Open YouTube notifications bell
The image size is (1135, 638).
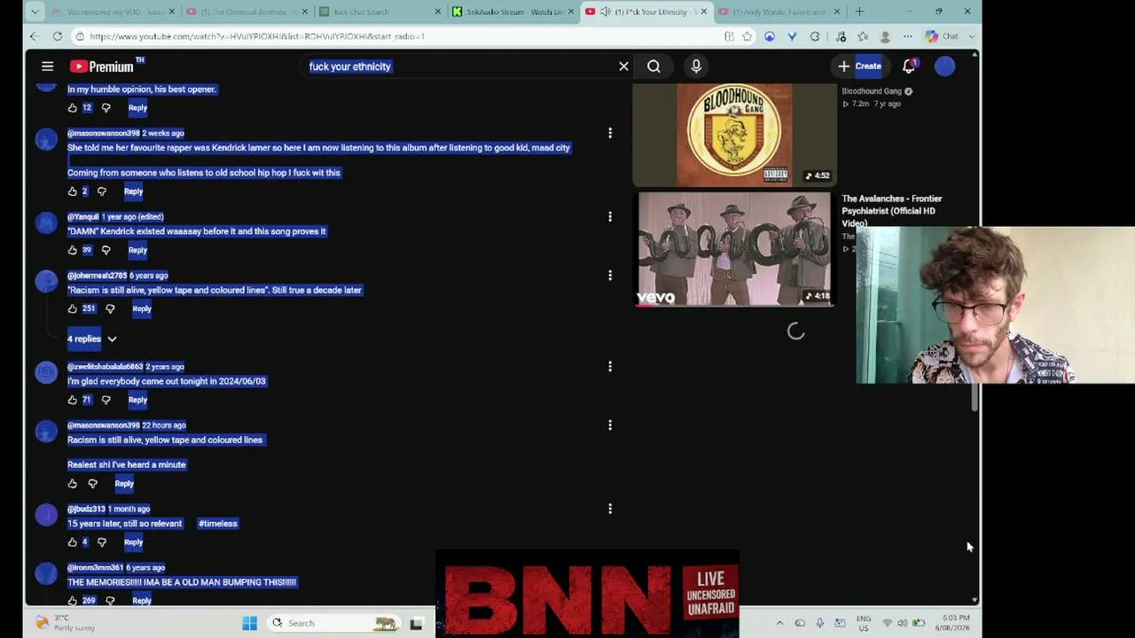point(909,66)
